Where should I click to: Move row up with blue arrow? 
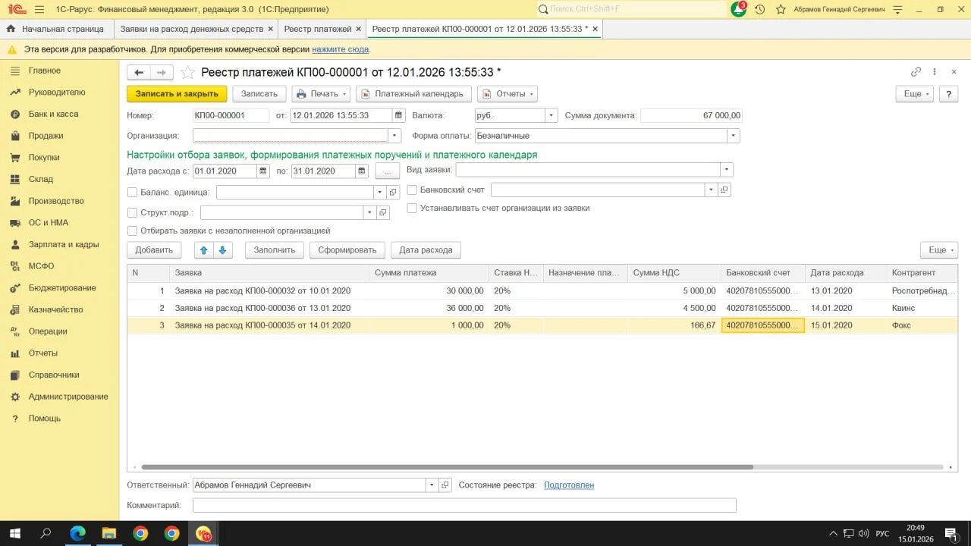point(203,250)
